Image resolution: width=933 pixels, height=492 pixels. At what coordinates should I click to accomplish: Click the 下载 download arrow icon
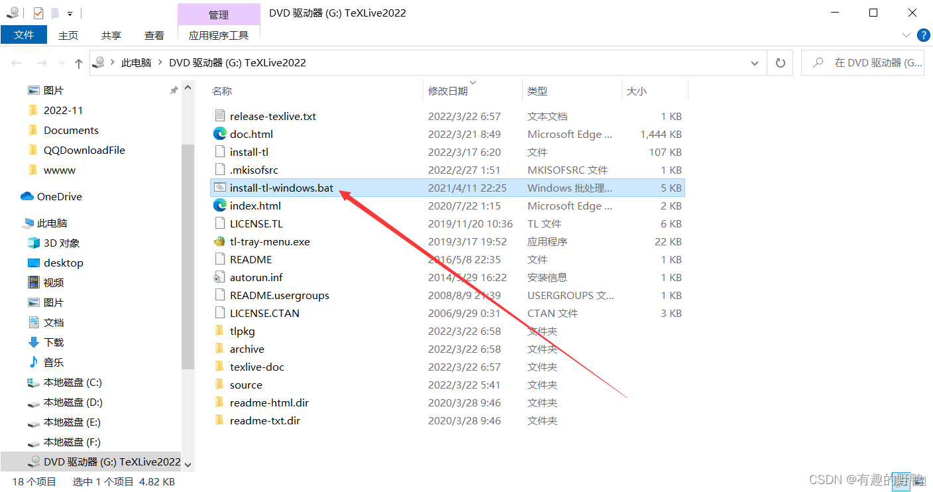(34, 342)
